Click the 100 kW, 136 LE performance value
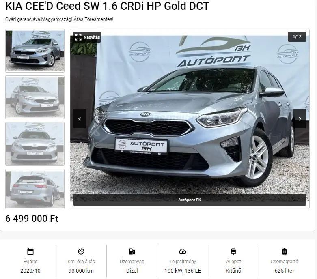The image size is (317, 279). 183,270
